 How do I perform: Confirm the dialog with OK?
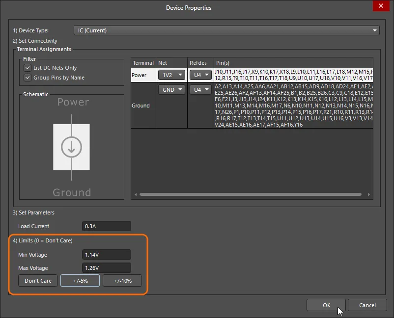tap(326, 305)
